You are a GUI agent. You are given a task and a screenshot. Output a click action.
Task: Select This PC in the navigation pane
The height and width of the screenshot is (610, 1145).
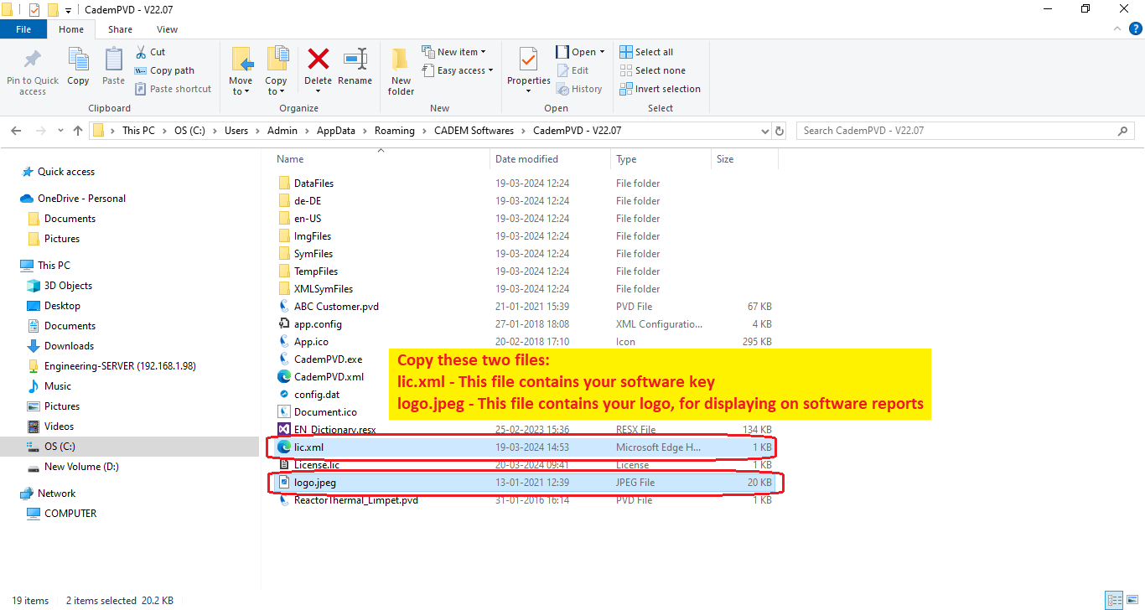click(x=54, y=266)
